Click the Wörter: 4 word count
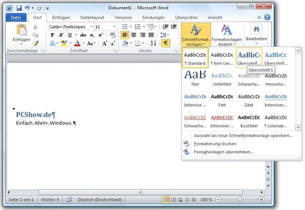 50,200
